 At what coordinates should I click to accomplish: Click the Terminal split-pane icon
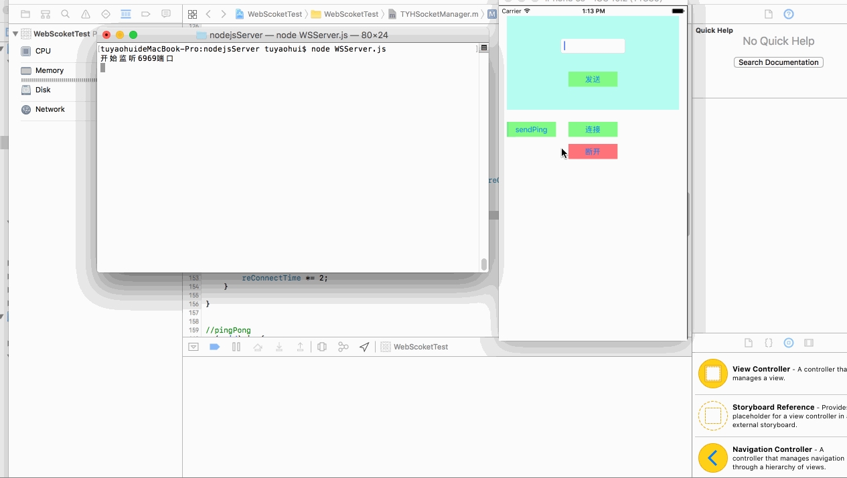click(x=484, y=48)
